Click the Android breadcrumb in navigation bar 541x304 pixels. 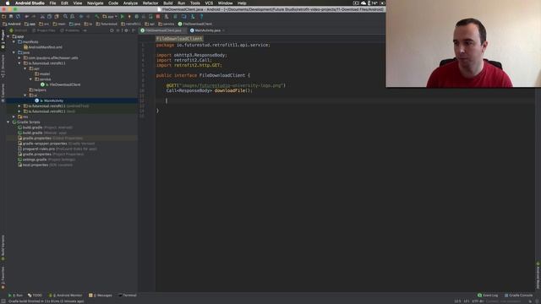[12, 24]
